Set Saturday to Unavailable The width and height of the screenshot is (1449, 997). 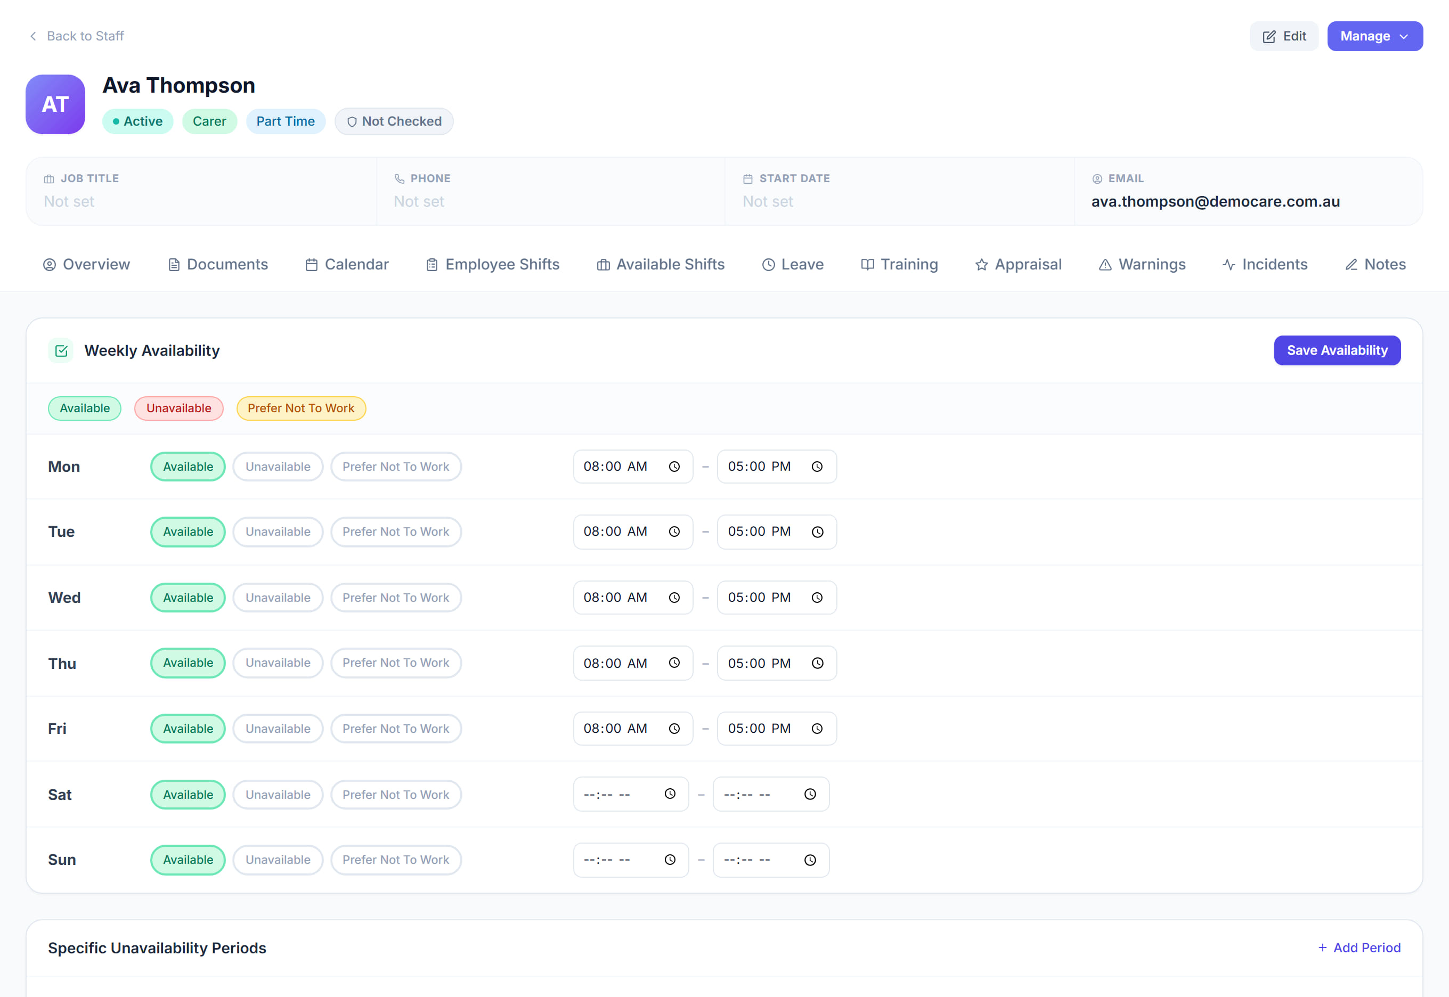click(278, 795)
